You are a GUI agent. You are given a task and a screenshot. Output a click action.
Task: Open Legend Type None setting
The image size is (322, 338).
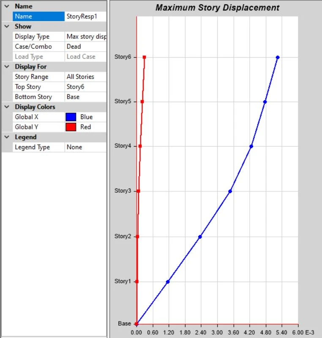(86, 147)
